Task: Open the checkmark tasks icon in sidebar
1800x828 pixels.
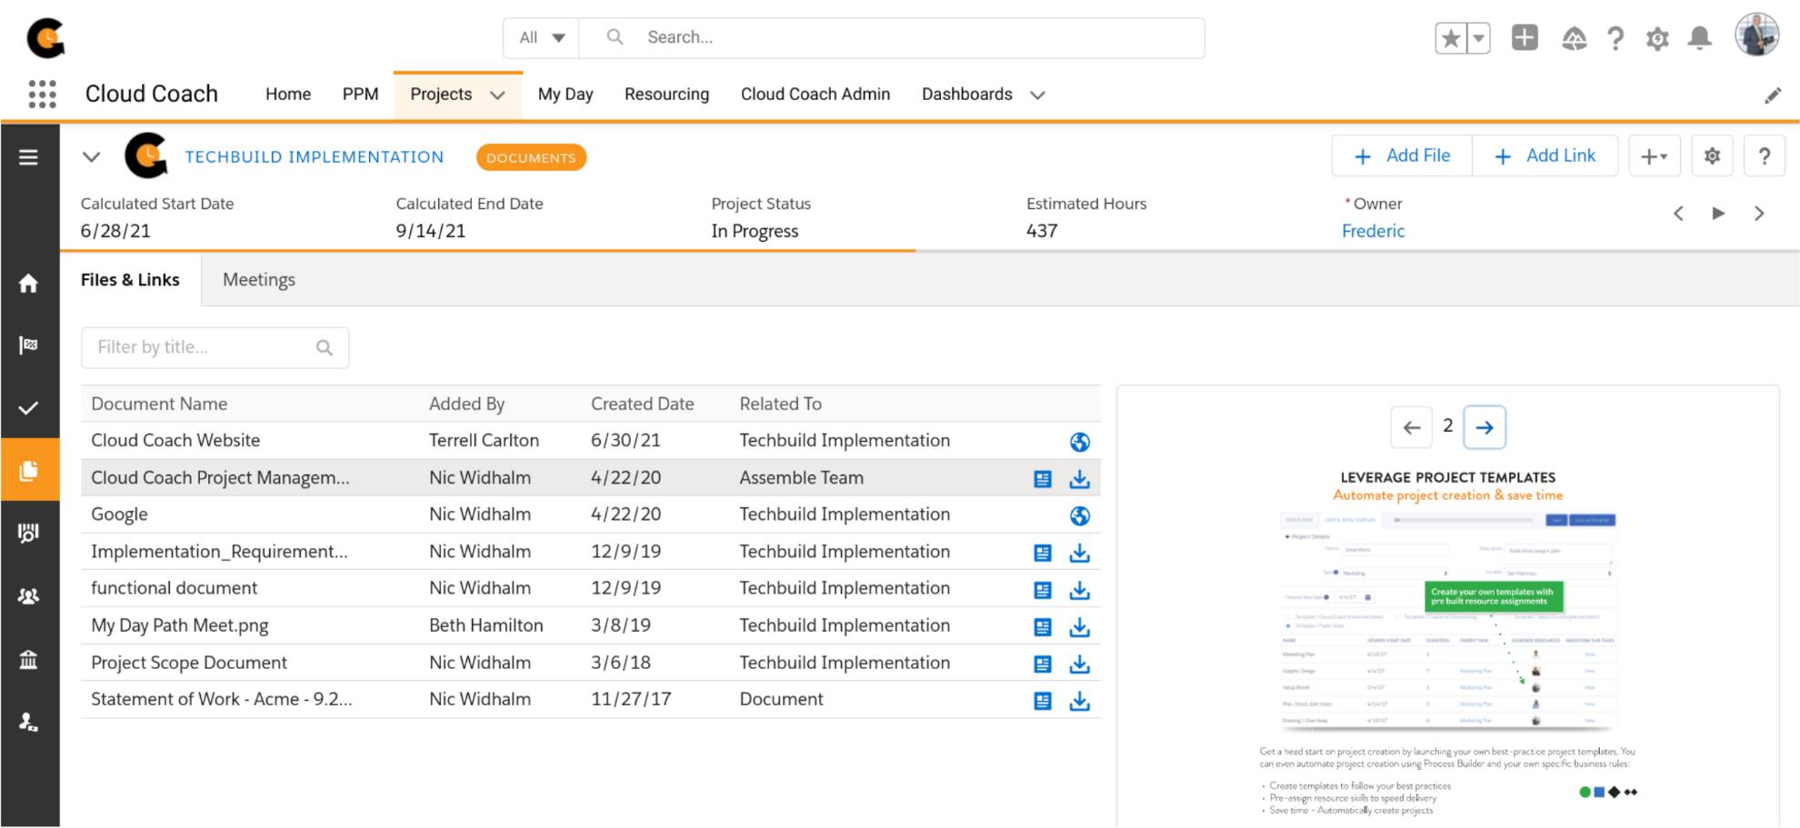Action: click(x=29, y=408)
